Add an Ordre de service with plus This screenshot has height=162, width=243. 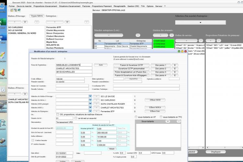(186, 40)
